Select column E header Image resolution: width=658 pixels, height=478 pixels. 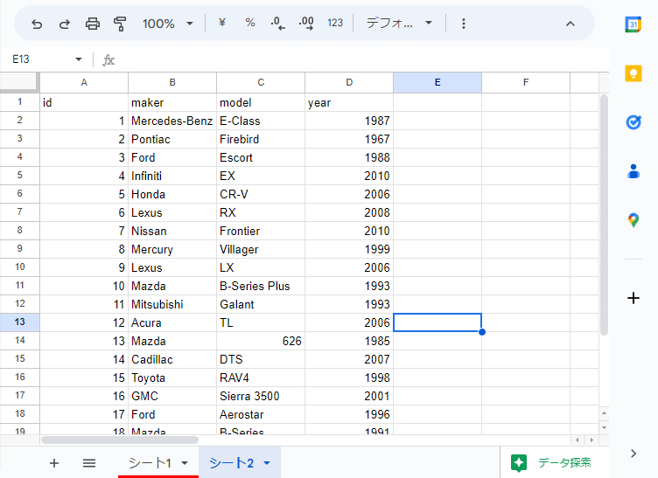tap(437, 82)
